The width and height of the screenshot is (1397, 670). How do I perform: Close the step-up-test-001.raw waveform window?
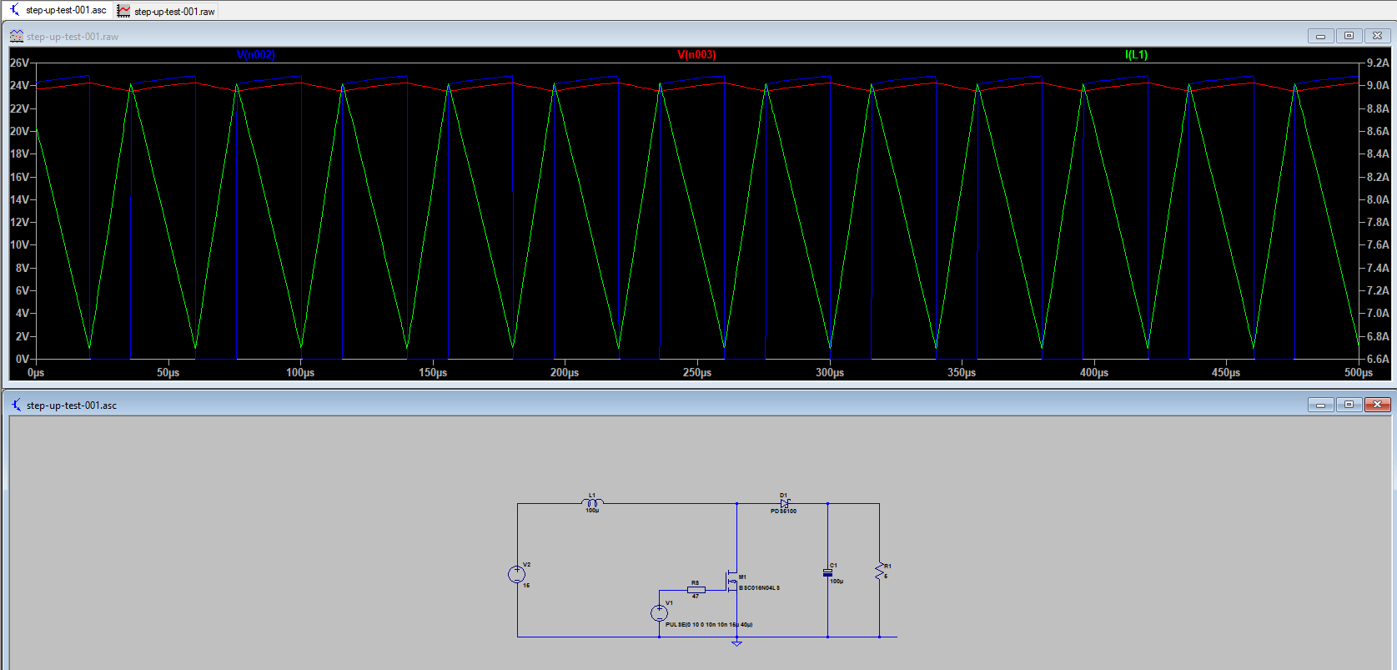coord(1377,36)
